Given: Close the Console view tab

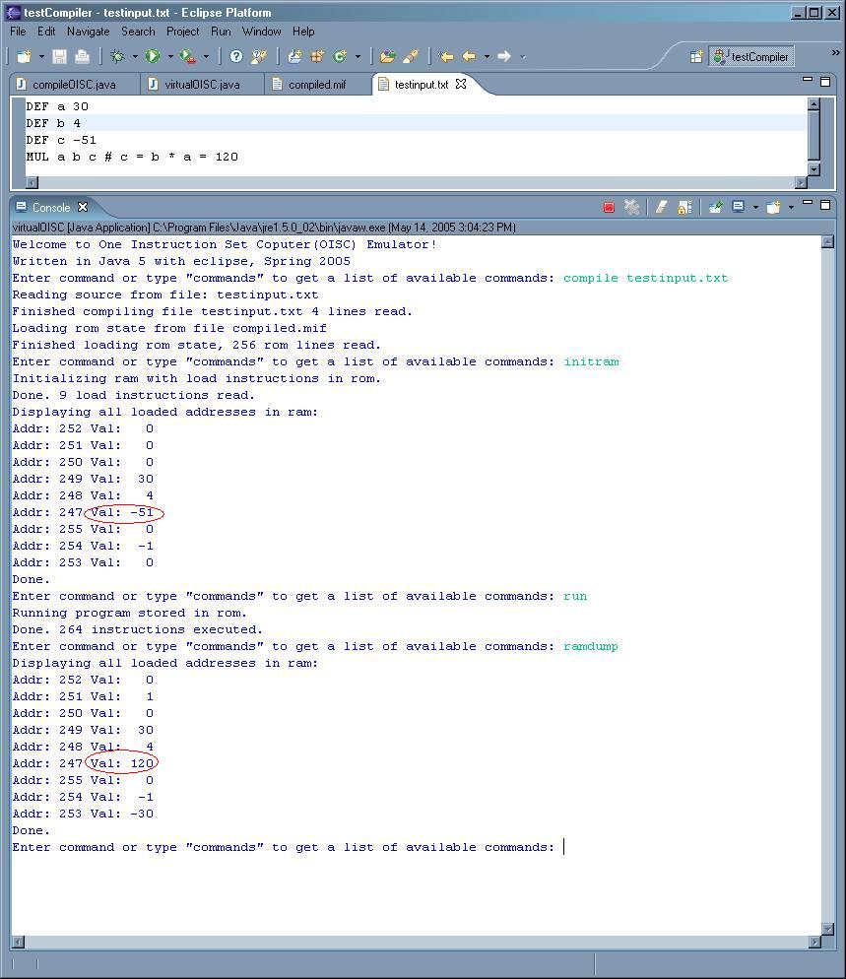Looking at the screenshot, I should (x=83, y=207).
